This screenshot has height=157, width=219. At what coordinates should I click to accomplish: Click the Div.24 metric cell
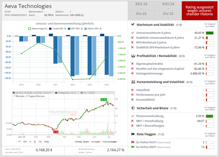pyautogui.click(x=141, y=15)
